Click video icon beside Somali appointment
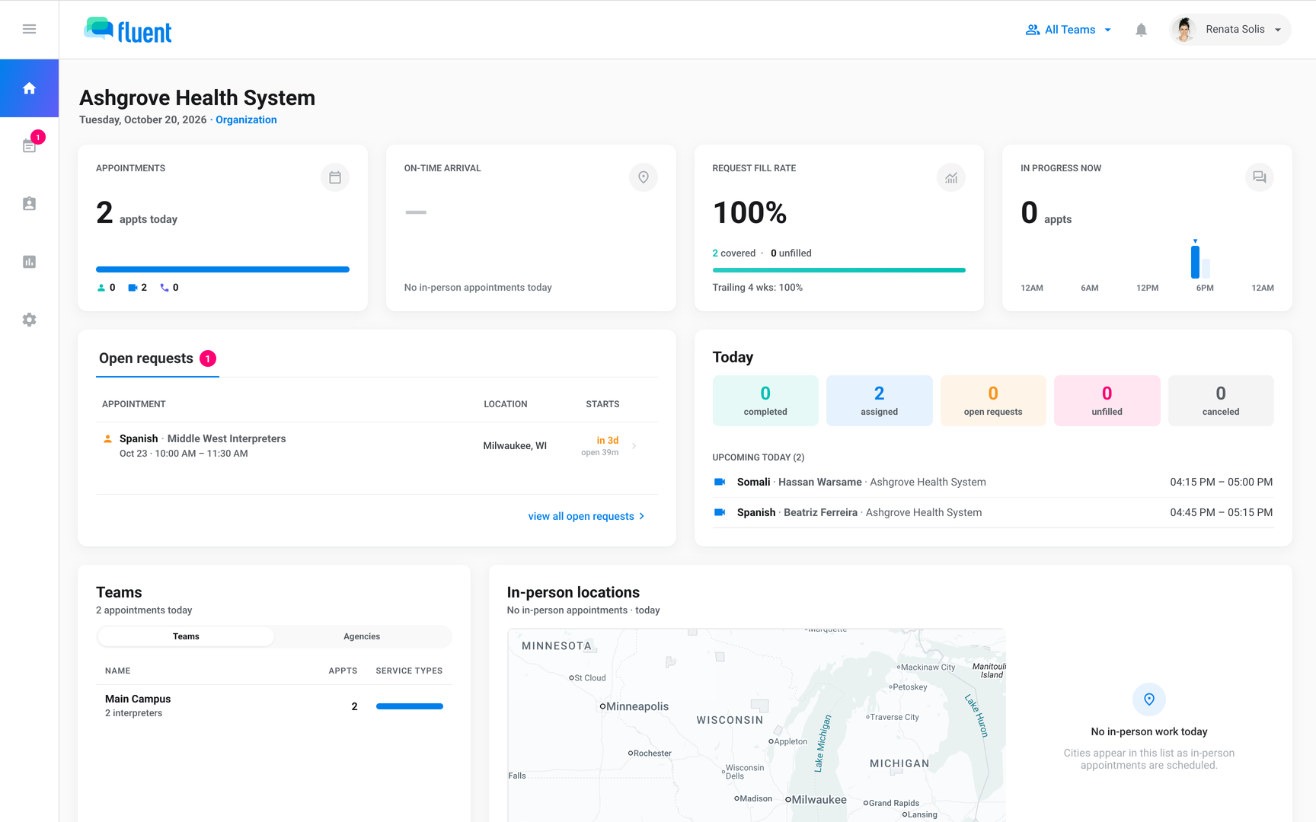 (x=720, y=482)
